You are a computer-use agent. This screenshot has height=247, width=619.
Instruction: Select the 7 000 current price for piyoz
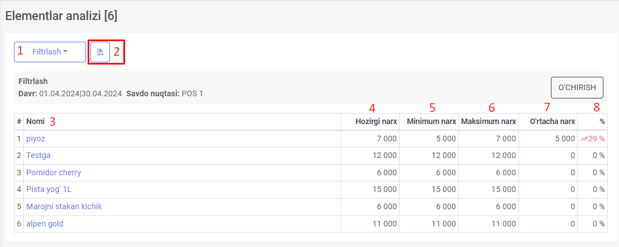[387, 139]
